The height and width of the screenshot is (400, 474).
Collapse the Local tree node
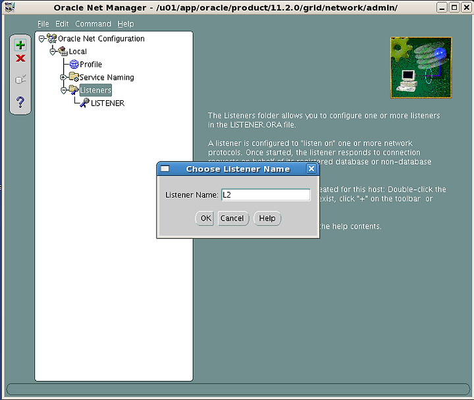pyautogui.click(x=53, y=51)
